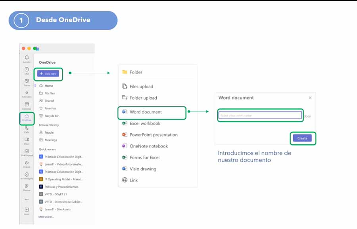
Task: Launch Stream from the sidebar
Action: [27, 164]
